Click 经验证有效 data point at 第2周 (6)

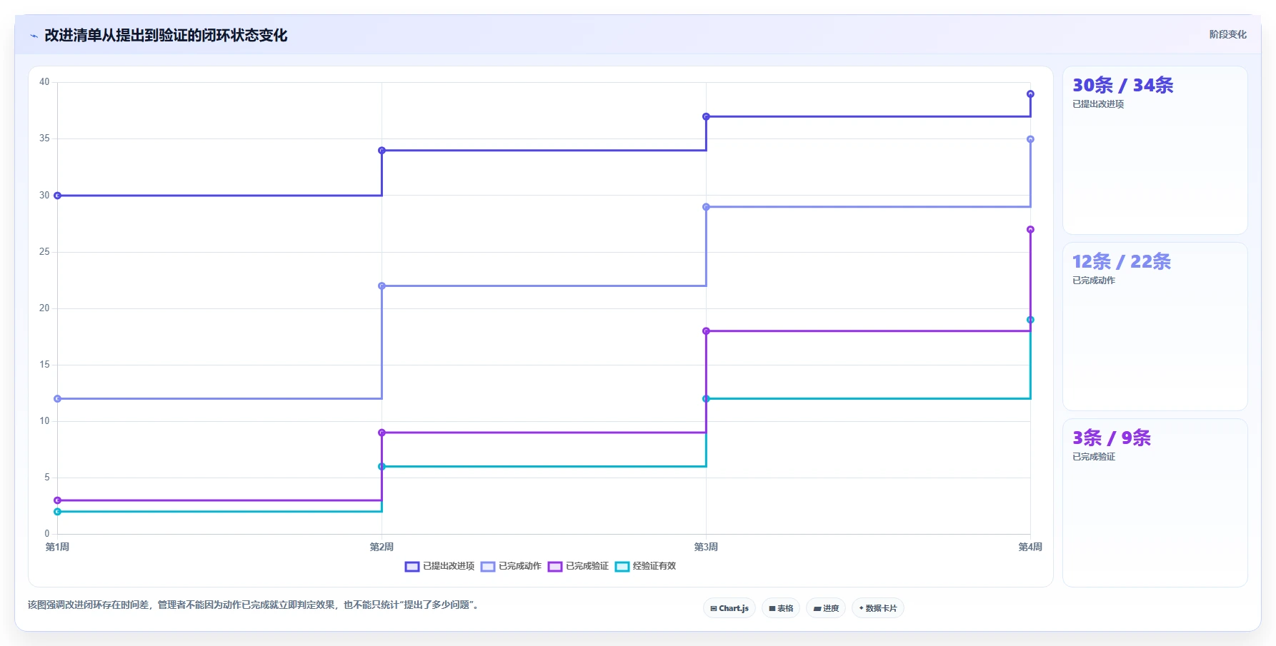(382, 467)
